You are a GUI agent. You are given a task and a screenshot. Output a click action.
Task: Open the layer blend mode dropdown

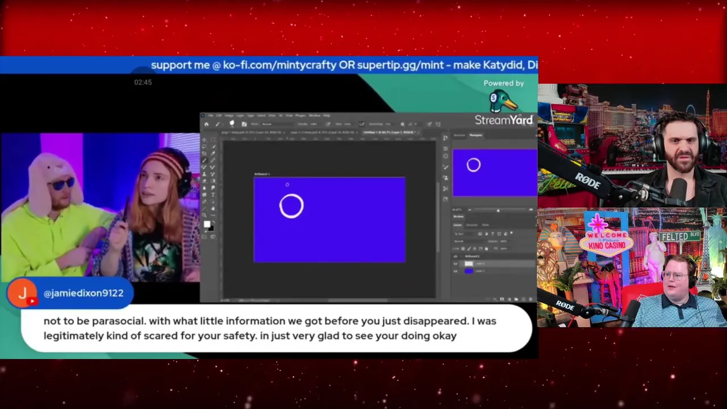click(468, 241)
